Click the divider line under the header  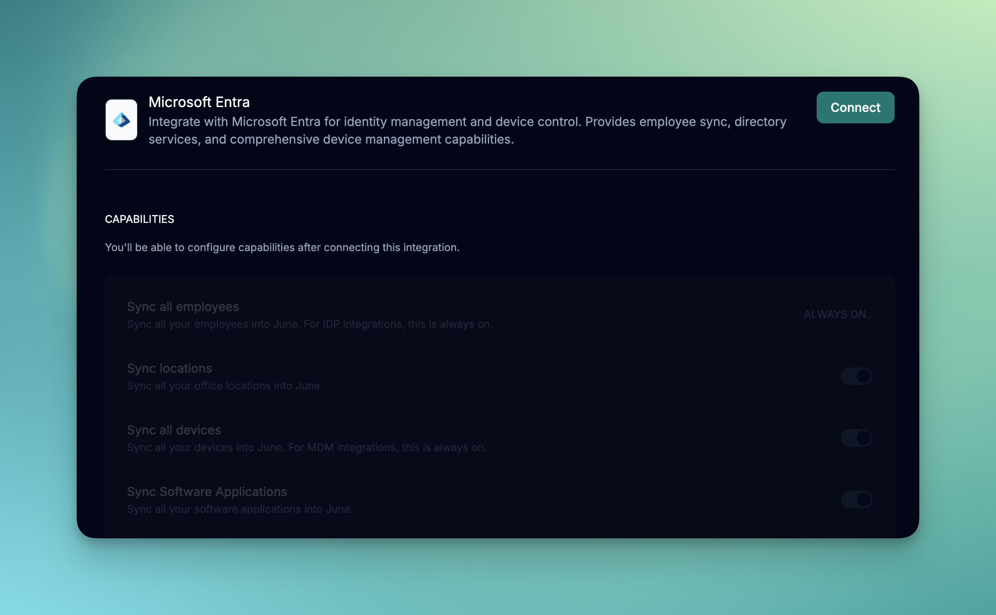(499, 170)
